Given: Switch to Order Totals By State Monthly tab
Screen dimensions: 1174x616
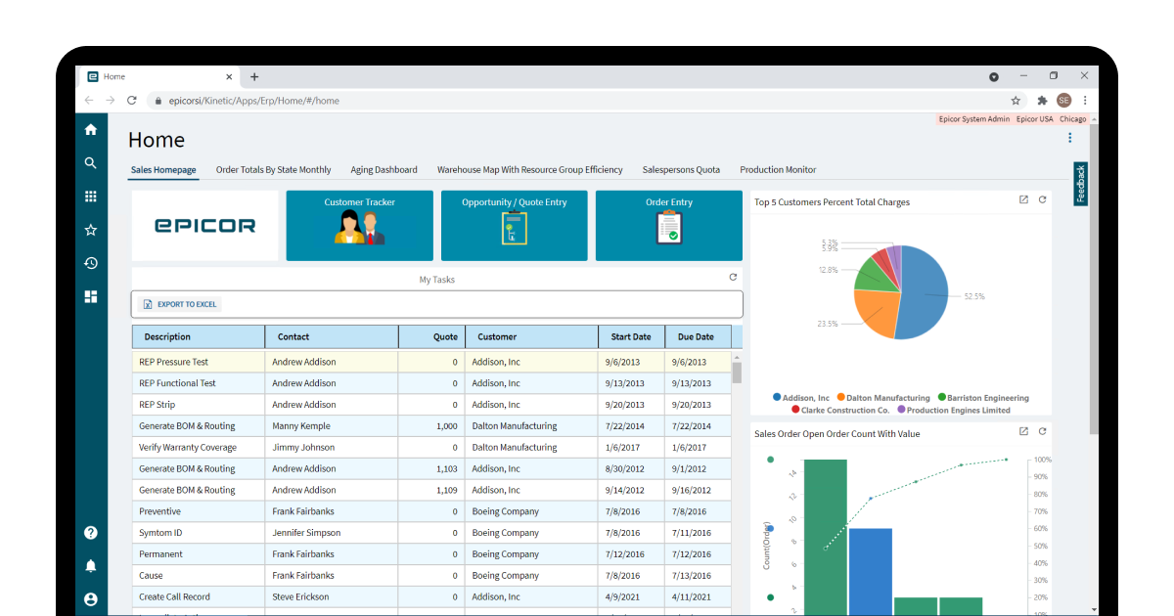Looking at the screenshot, I should click(x=273, y=170).
